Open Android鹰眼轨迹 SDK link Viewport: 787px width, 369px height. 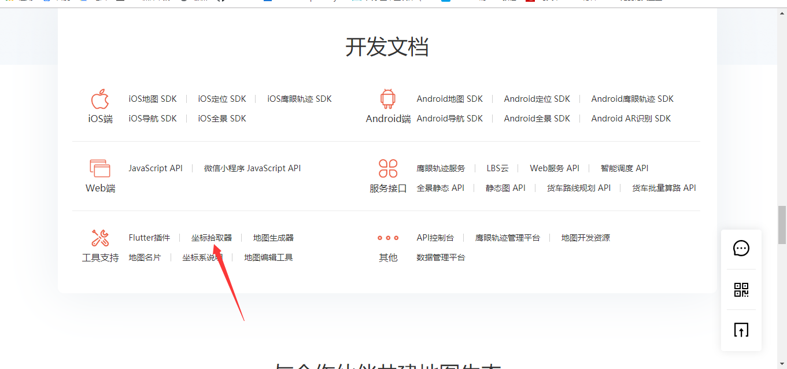click(633, 99)
